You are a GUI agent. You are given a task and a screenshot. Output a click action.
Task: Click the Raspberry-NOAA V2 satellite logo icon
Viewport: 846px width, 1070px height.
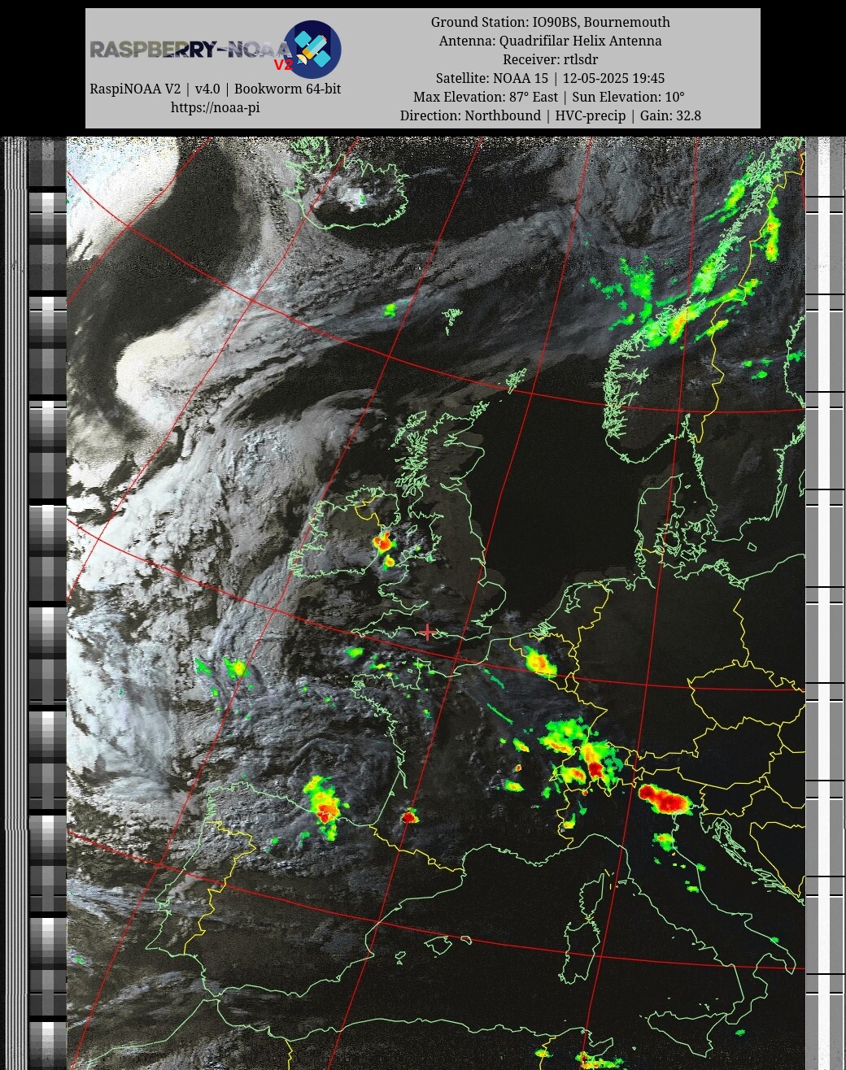point(312,49)
